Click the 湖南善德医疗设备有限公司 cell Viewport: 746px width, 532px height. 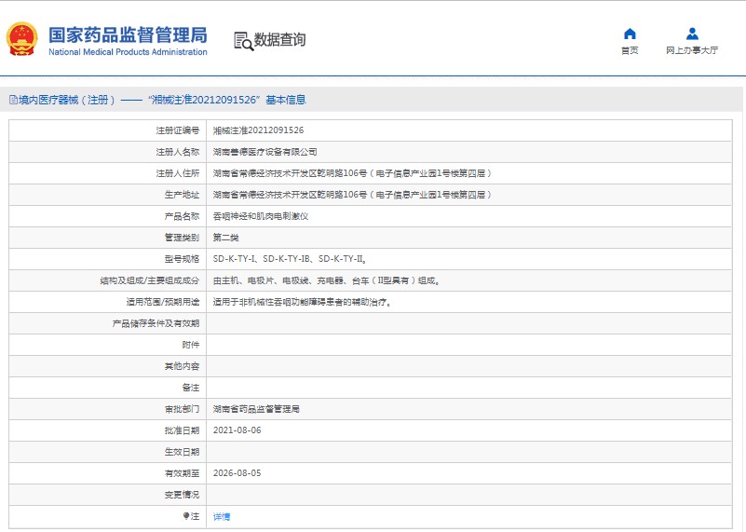click(265, 152)
